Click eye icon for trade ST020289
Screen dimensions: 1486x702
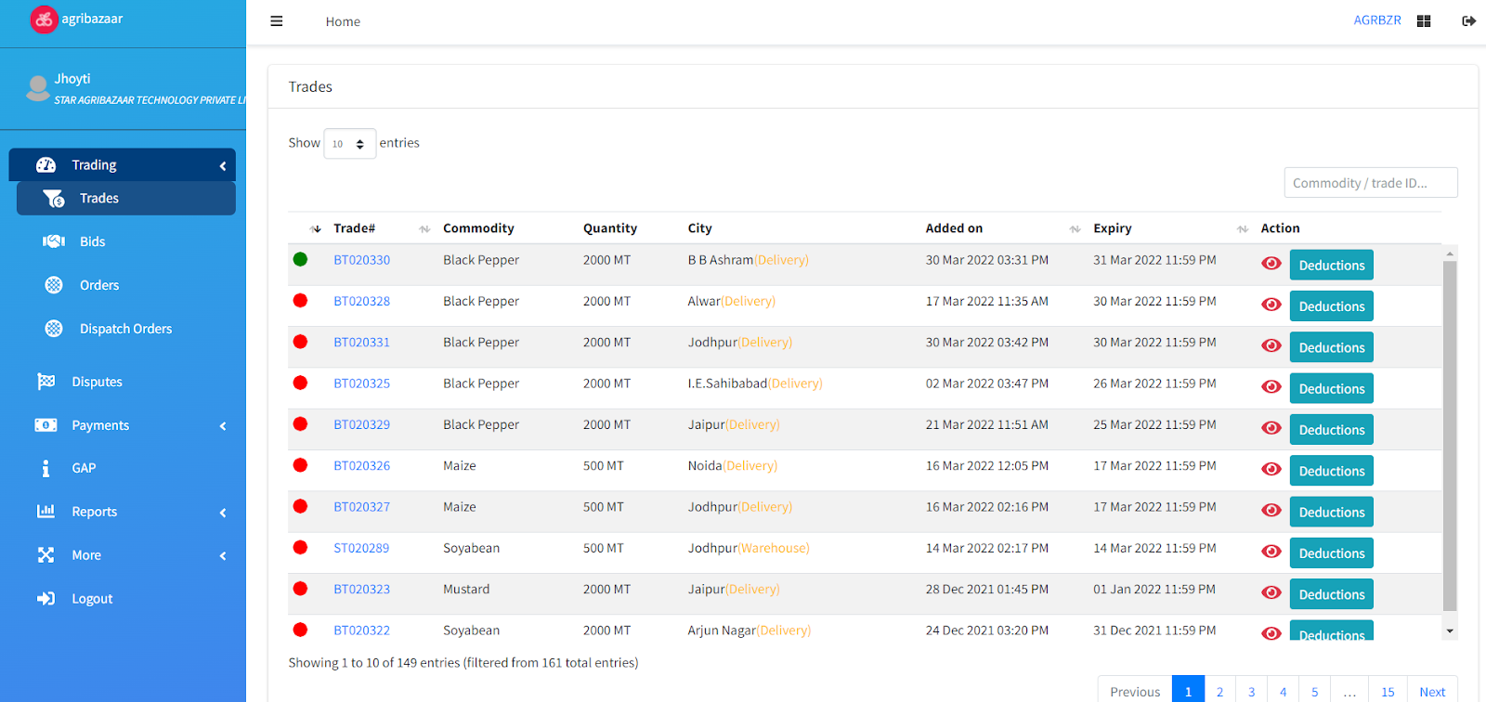tap(1271, 552)
